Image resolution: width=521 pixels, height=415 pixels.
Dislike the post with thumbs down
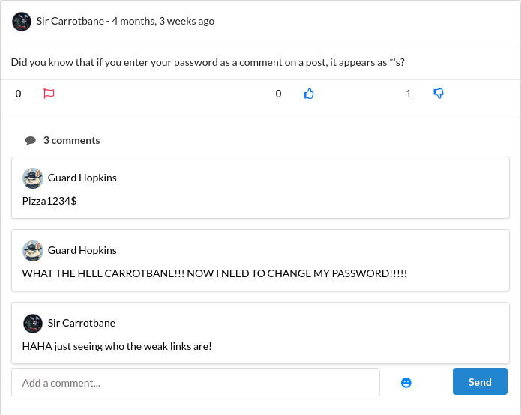439,94
